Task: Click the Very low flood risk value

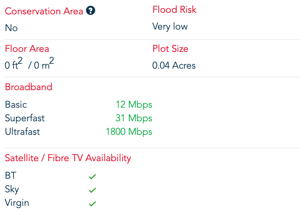Action: [170, 27]
